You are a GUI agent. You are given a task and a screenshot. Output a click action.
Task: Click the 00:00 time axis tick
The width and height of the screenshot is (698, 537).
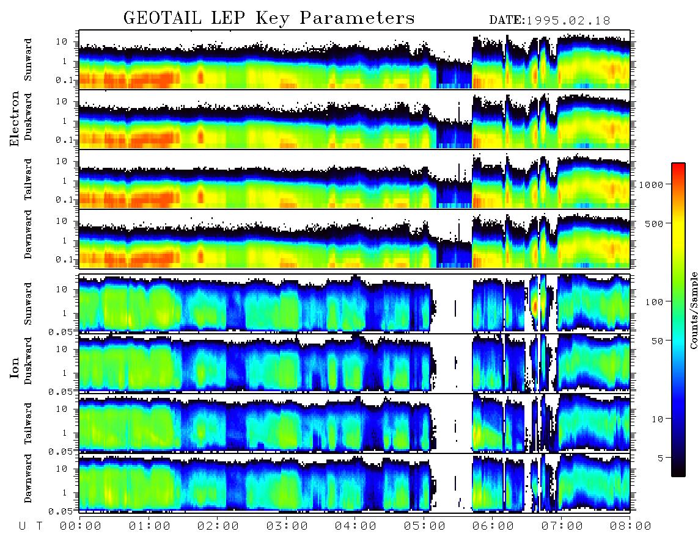click(81, 526)
